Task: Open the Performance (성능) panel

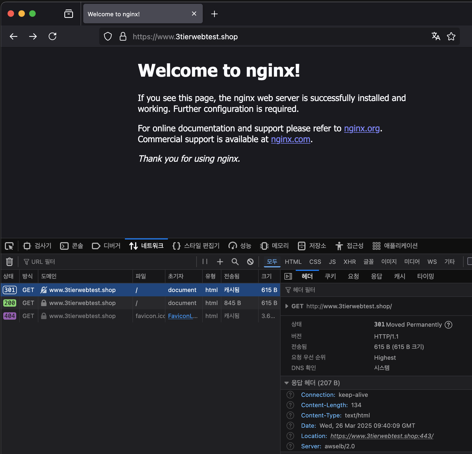Action: (240, 246)
